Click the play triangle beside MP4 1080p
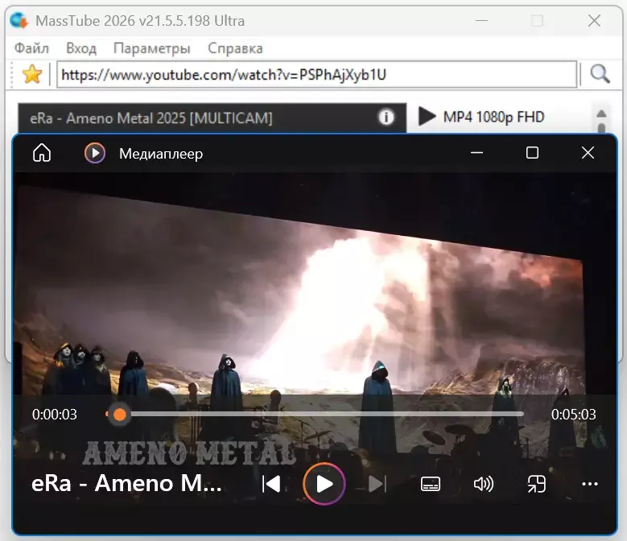This screenshot has height=541, width=627. pos(427,117)
